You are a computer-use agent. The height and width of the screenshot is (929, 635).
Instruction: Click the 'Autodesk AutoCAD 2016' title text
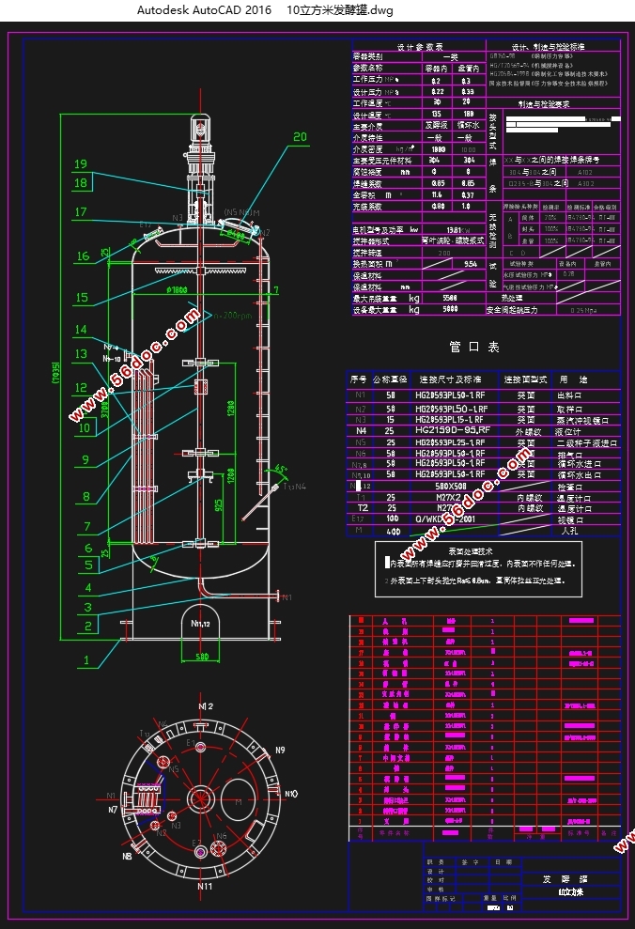(205, 10)
